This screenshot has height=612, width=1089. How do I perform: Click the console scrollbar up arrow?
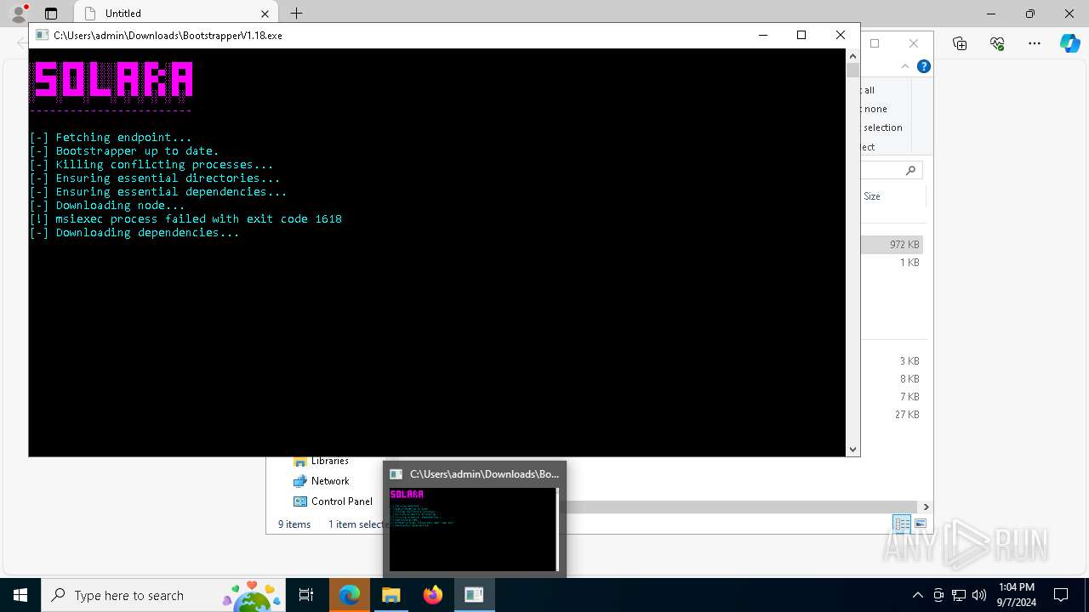click(x=853, y=56)
